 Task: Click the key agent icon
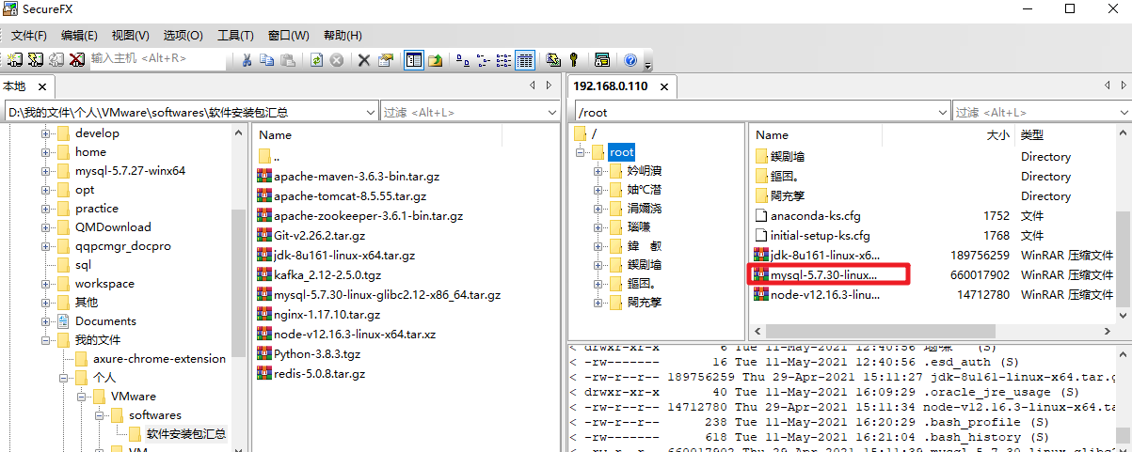point(573,60)
